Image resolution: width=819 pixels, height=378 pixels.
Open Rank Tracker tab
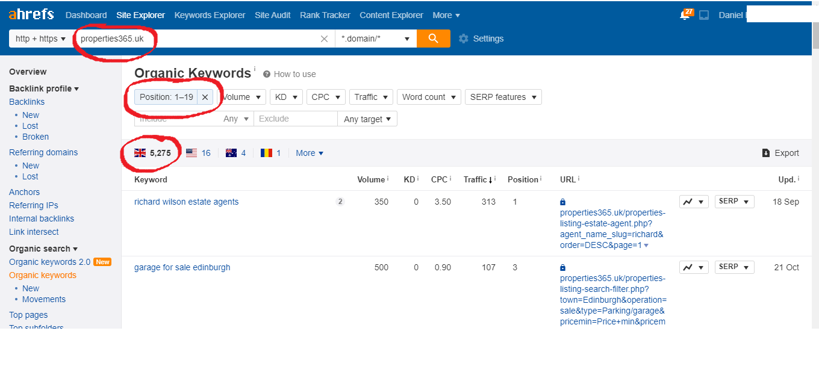click(325, 15)
